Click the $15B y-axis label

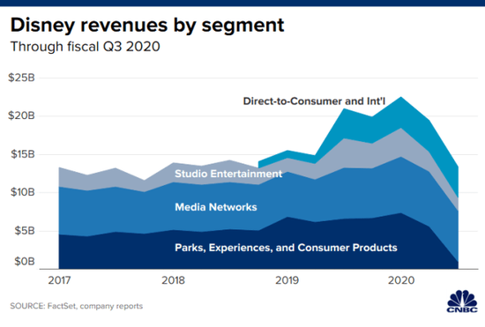pos(23,154)
